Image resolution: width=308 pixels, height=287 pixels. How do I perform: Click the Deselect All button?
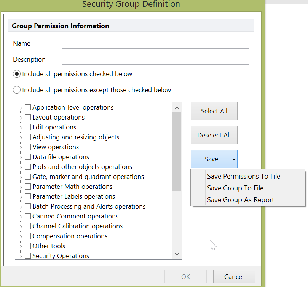(x=214, y=135)
